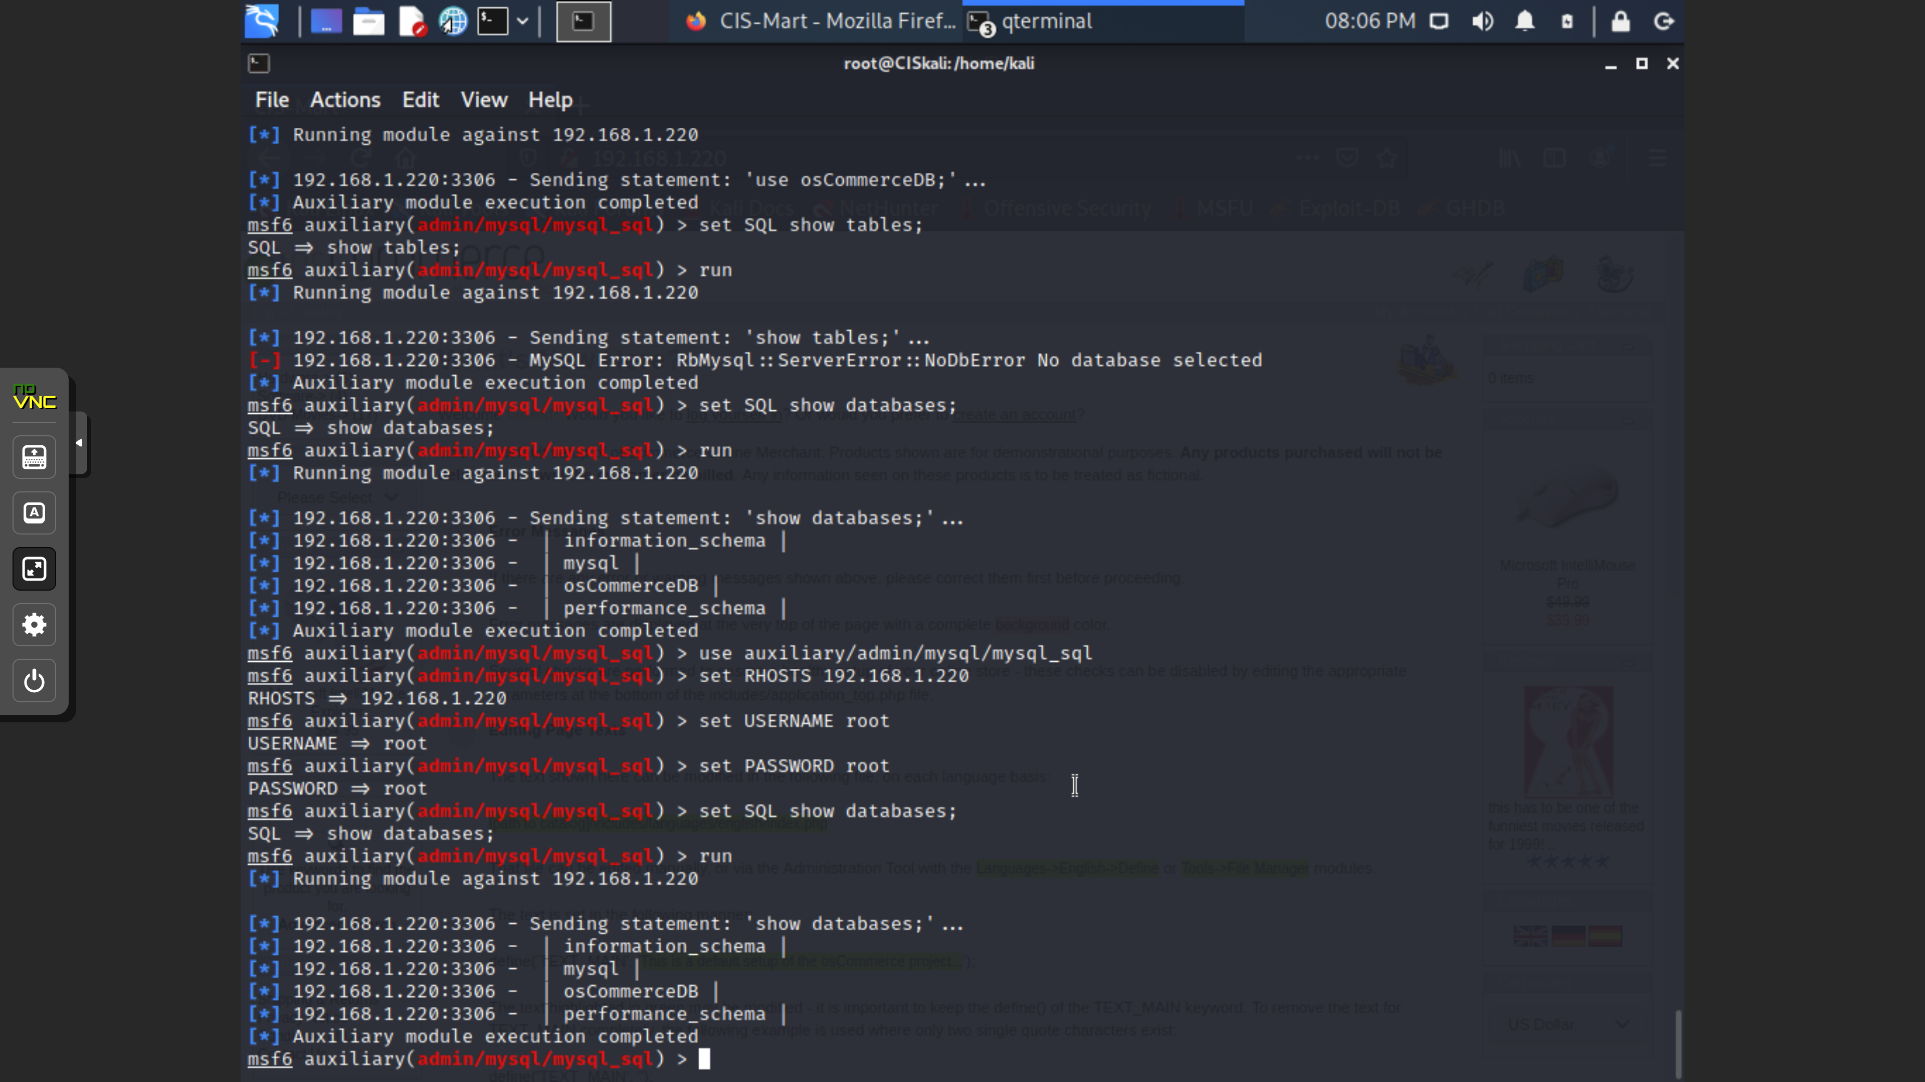
Task: Disconnect the noVNC session power button
Action: 35,681
